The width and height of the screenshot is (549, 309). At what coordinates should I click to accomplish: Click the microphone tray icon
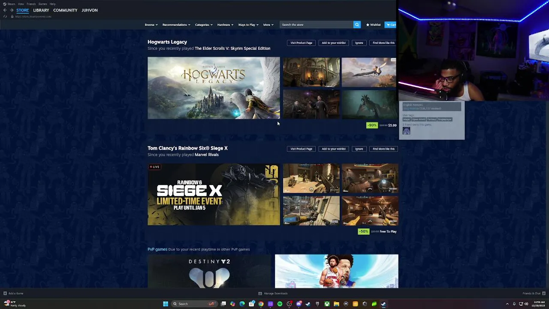(514, 304)
